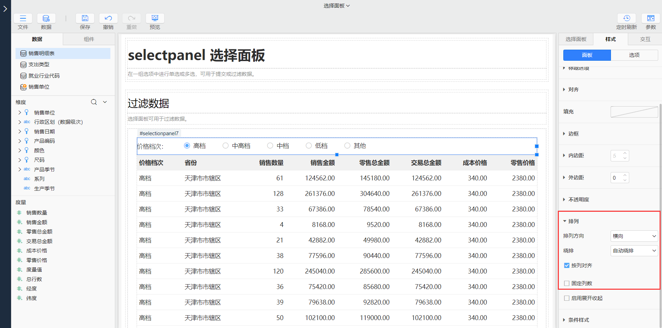
Task: Switch to the 组件 tab
Action: [89, 39]
